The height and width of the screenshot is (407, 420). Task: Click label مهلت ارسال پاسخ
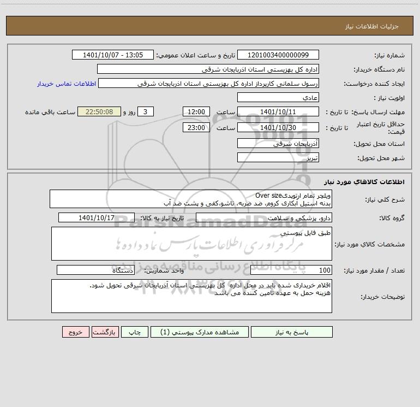point(378,112)
